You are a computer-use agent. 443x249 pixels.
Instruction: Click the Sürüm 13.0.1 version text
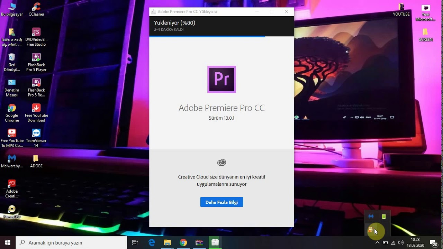221,118
